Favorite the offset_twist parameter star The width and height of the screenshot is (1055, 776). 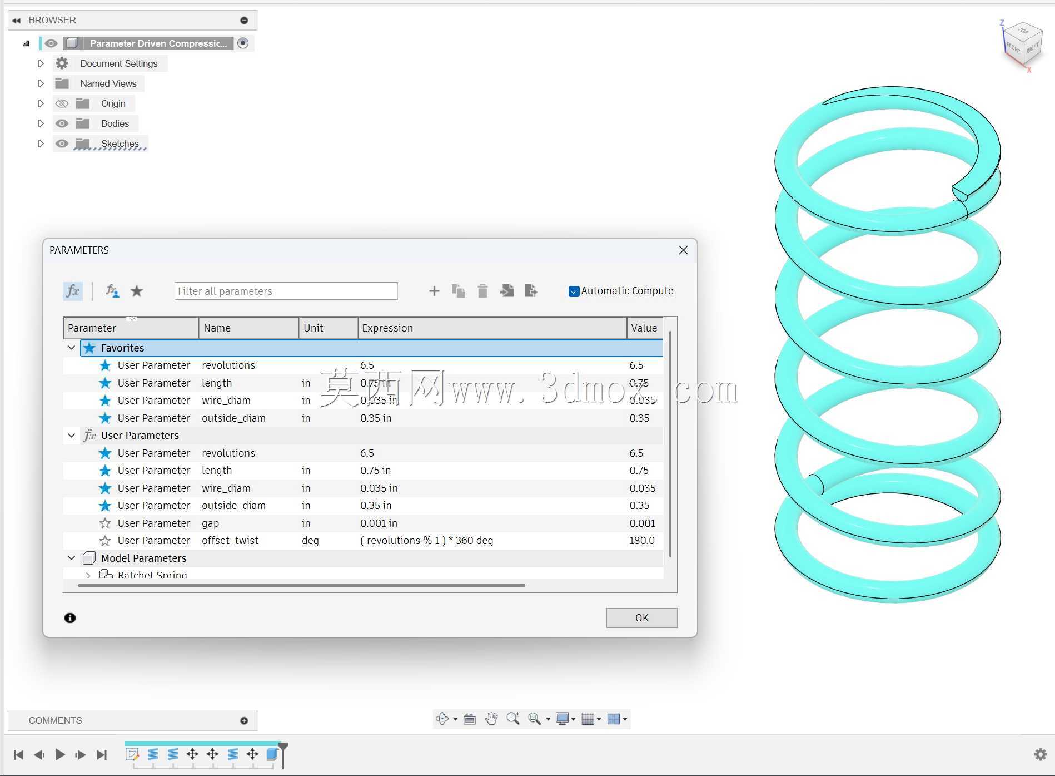tap(105, 541)
